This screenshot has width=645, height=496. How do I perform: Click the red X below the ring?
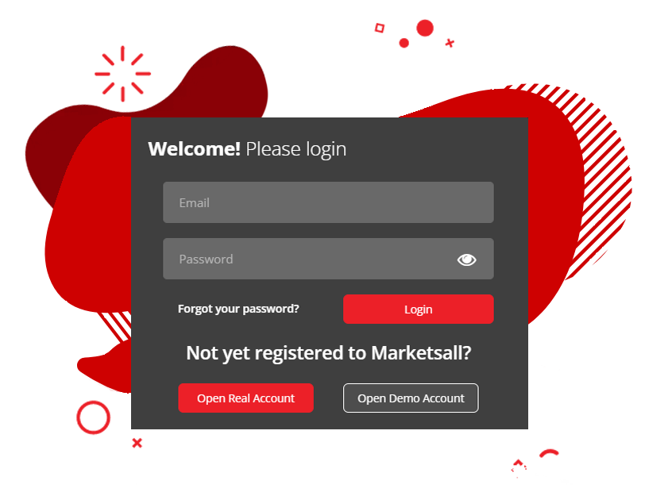click(137, 443)
